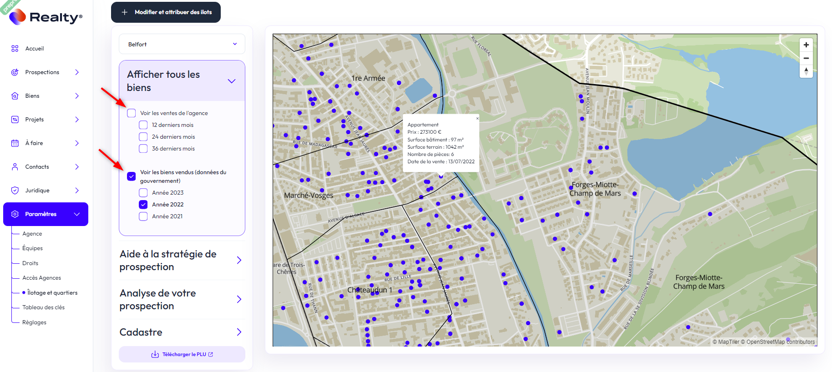The width and height of the screenshot is (832, 372).
Task: Uncheck the 'Année 2022' checkbox
Action: point(143,205)
